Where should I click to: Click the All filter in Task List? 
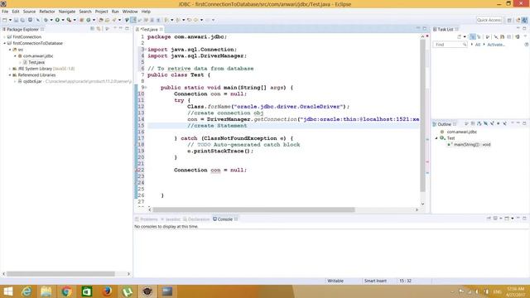(x=478, y=45)
